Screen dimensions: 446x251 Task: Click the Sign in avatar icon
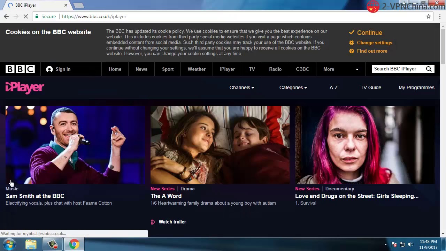[49, 69]
